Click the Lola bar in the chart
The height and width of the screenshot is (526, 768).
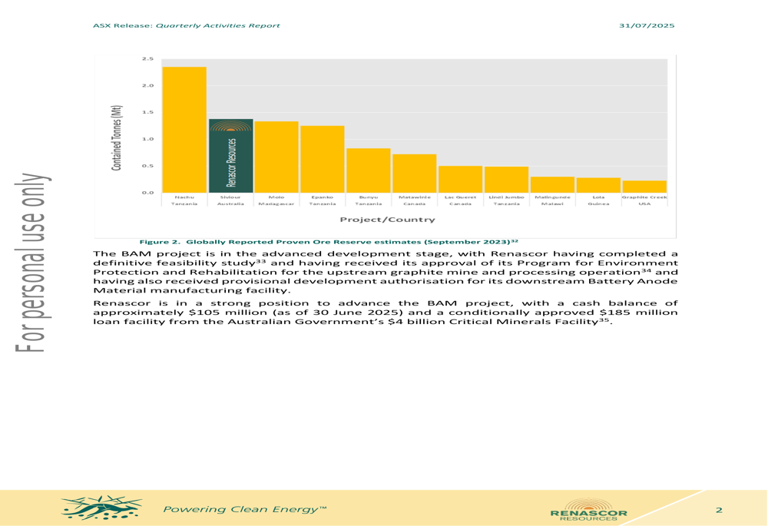(x=598, y=185)
